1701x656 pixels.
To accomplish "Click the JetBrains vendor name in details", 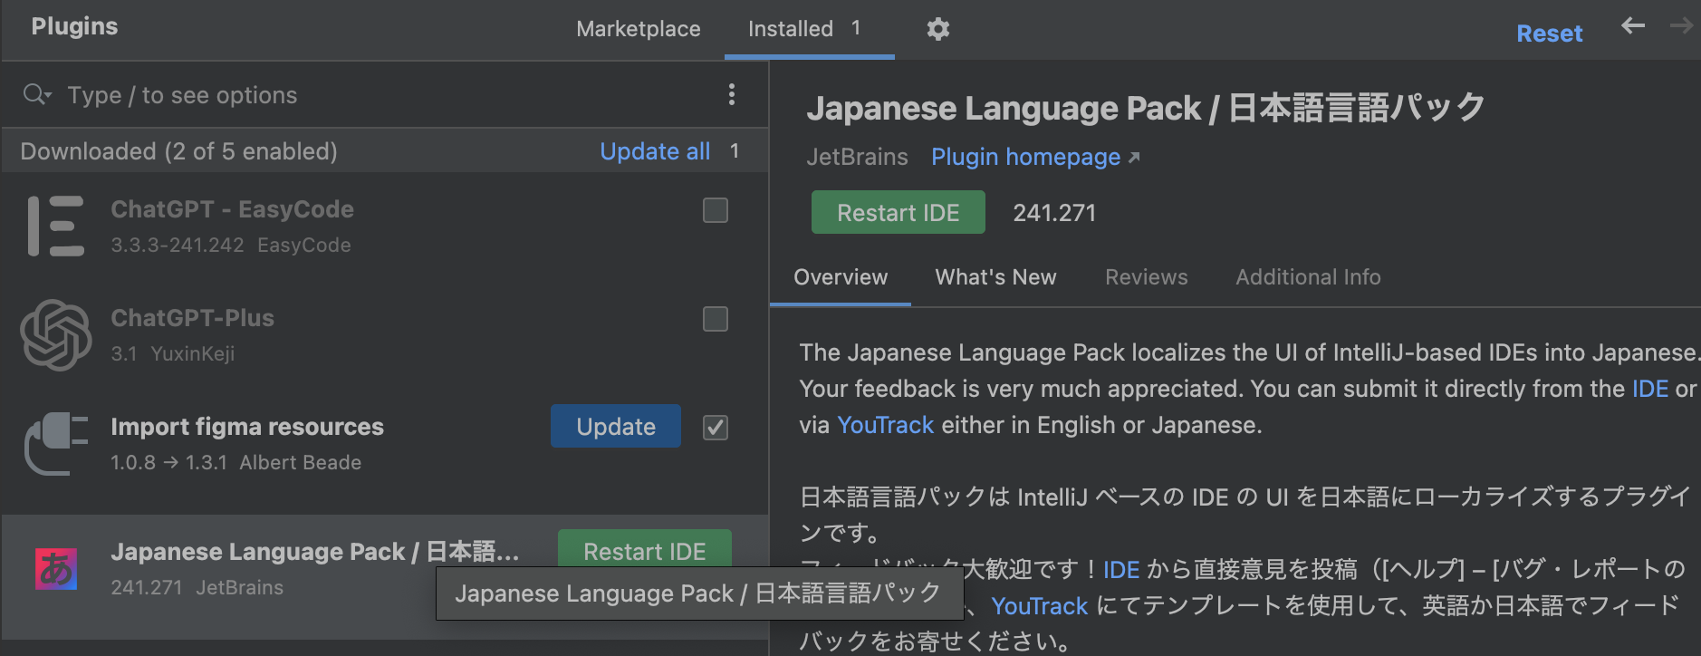I will pos(857,157).
